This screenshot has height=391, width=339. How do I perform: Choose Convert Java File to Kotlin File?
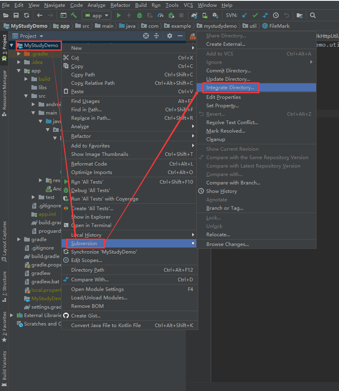(129, 325)
